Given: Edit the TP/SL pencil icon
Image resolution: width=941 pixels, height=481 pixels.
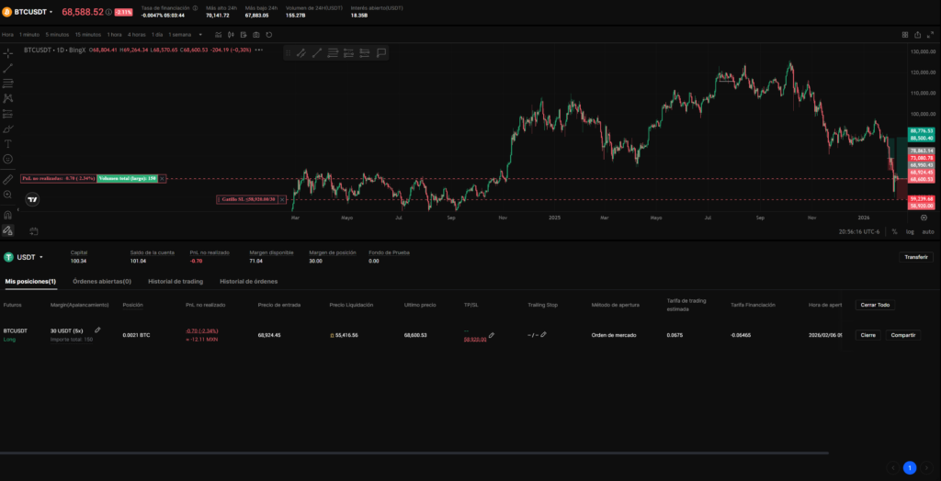Looking at the screenshot, I should click(x=492, y=335).
